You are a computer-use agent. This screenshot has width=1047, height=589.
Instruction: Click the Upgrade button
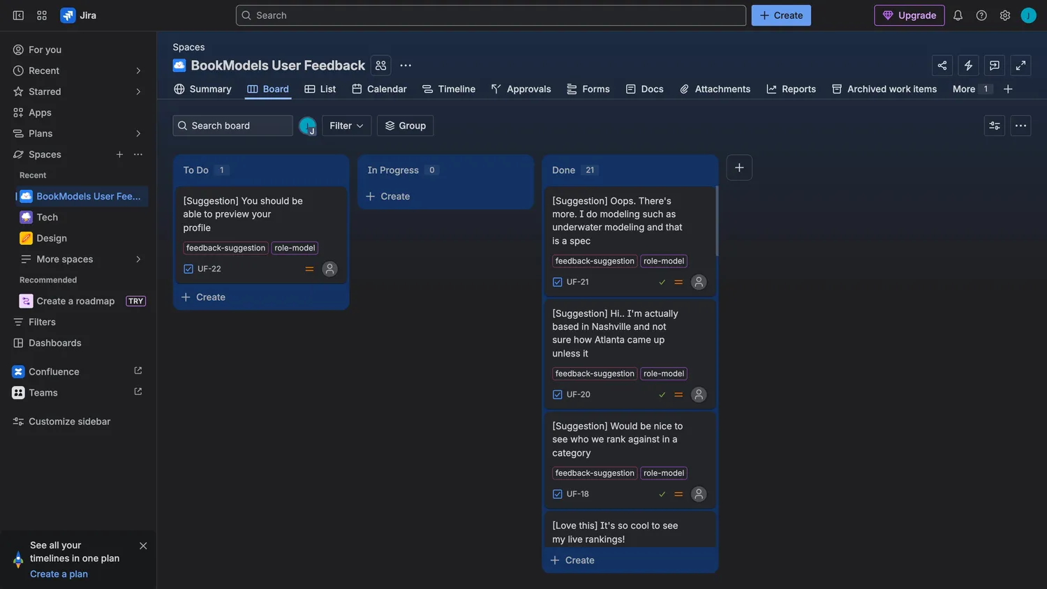click(909, 15)
